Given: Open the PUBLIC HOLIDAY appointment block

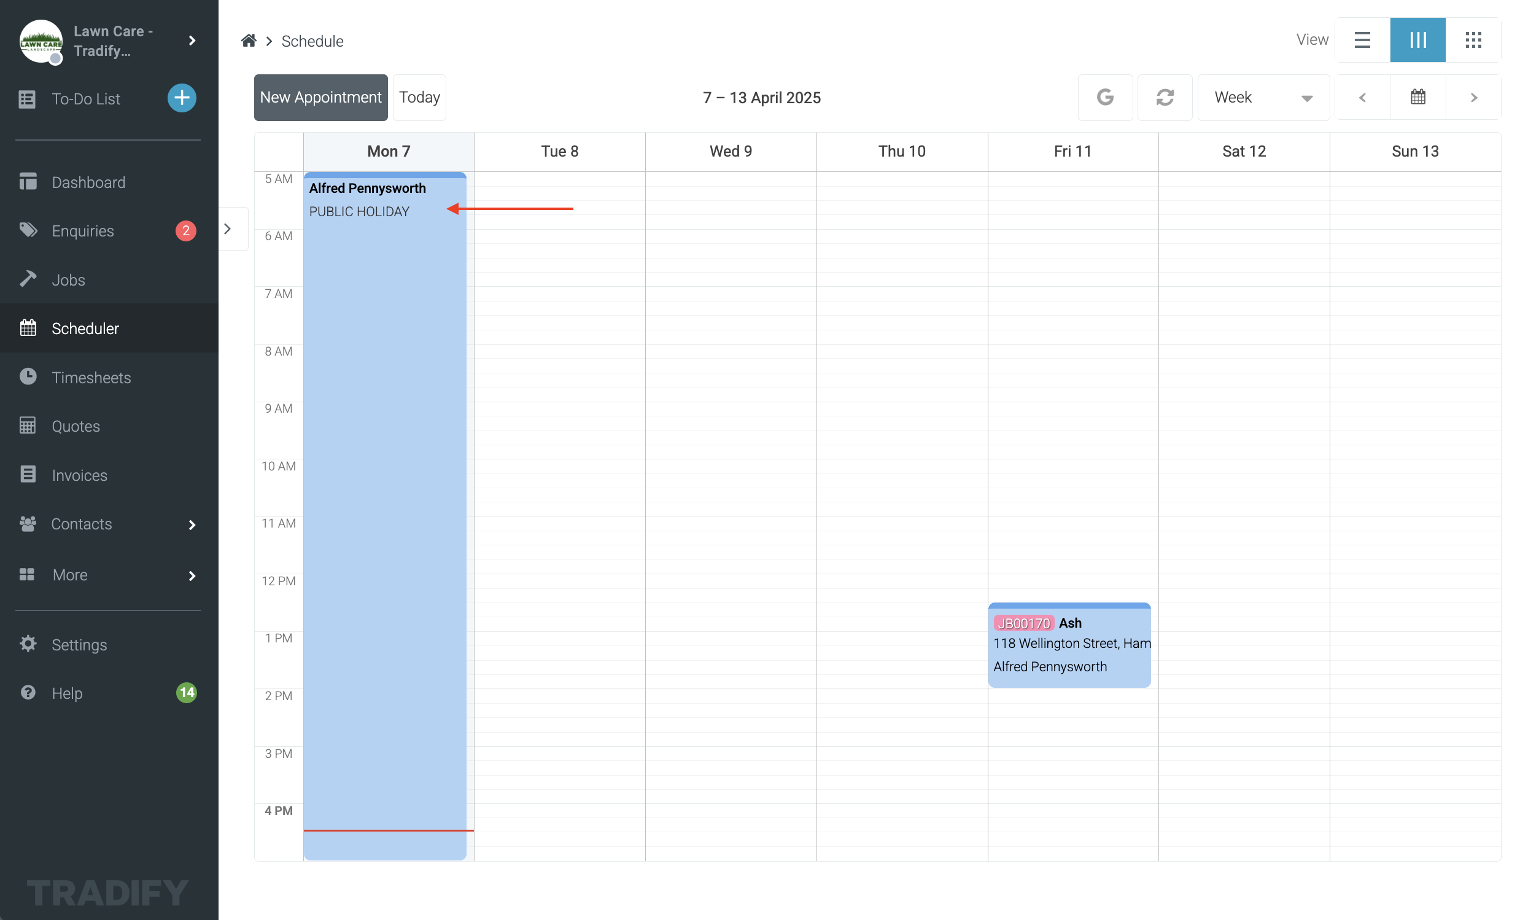Looking at the screenshot, I should pyautogui.click(x=385, y=516).
